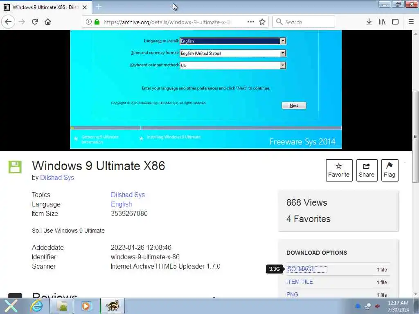This screenshot has height=314, width=419.
Task: Click Internet Archive HTML5 Uploader 1.7.0 text
Action: click(x=165, y=266)
